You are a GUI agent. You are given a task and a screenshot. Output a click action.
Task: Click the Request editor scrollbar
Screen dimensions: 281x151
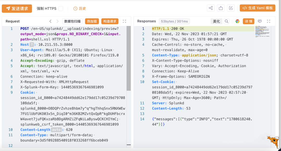129,58
